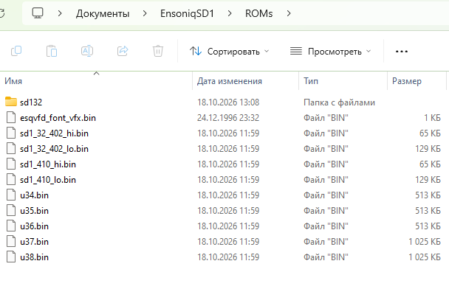This screenshot has height=303, width=449.
Task: Click file name sd1_32_402_lo.bin
Action: (54, 149)
